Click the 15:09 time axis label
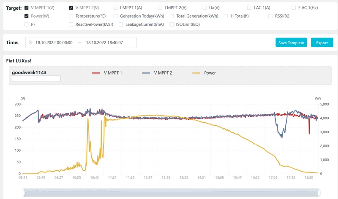Screen dimensions: 338x199 click(219, 177)
